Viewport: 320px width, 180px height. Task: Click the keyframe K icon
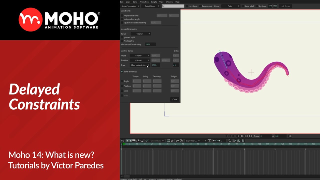(209, 141)
